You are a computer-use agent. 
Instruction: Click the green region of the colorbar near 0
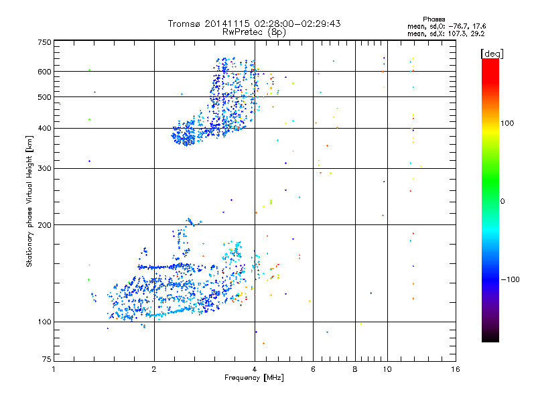click(x=490, y=192)
